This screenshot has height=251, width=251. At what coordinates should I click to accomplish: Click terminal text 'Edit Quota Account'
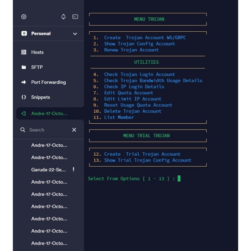point(129,93)
